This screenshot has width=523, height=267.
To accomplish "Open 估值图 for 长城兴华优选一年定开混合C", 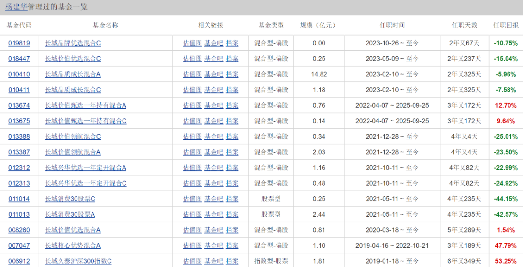I will pos(192,183).
